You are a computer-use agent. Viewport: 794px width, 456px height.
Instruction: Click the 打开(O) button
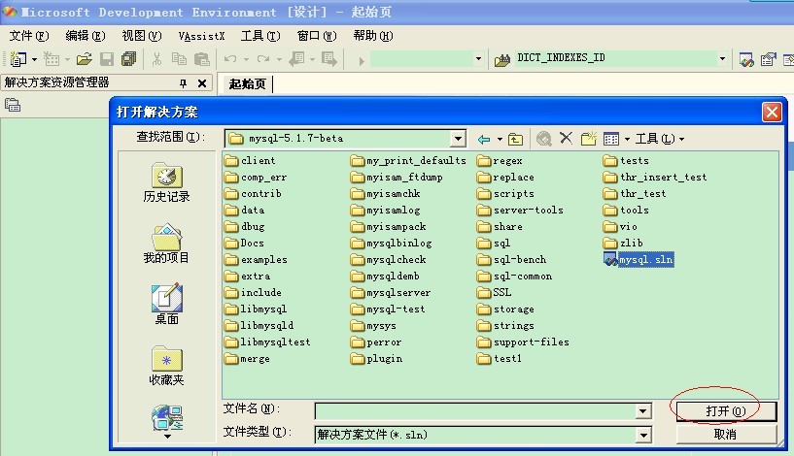[726, 411]
